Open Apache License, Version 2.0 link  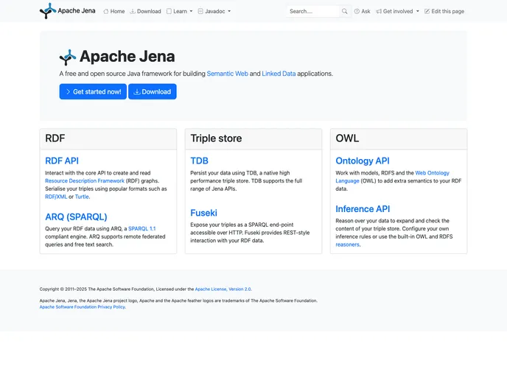[x=223, y=289]
